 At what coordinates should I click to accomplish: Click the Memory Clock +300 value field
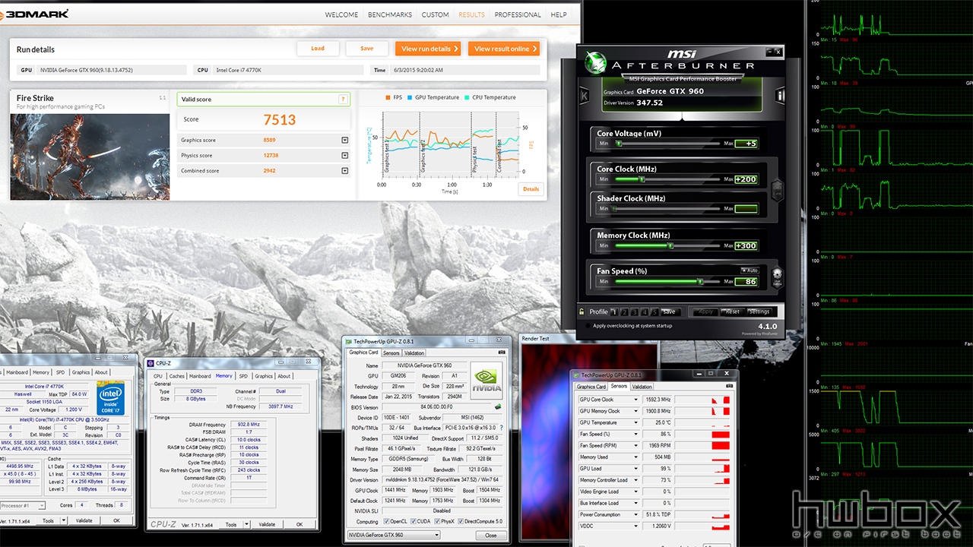pos(746,245)
